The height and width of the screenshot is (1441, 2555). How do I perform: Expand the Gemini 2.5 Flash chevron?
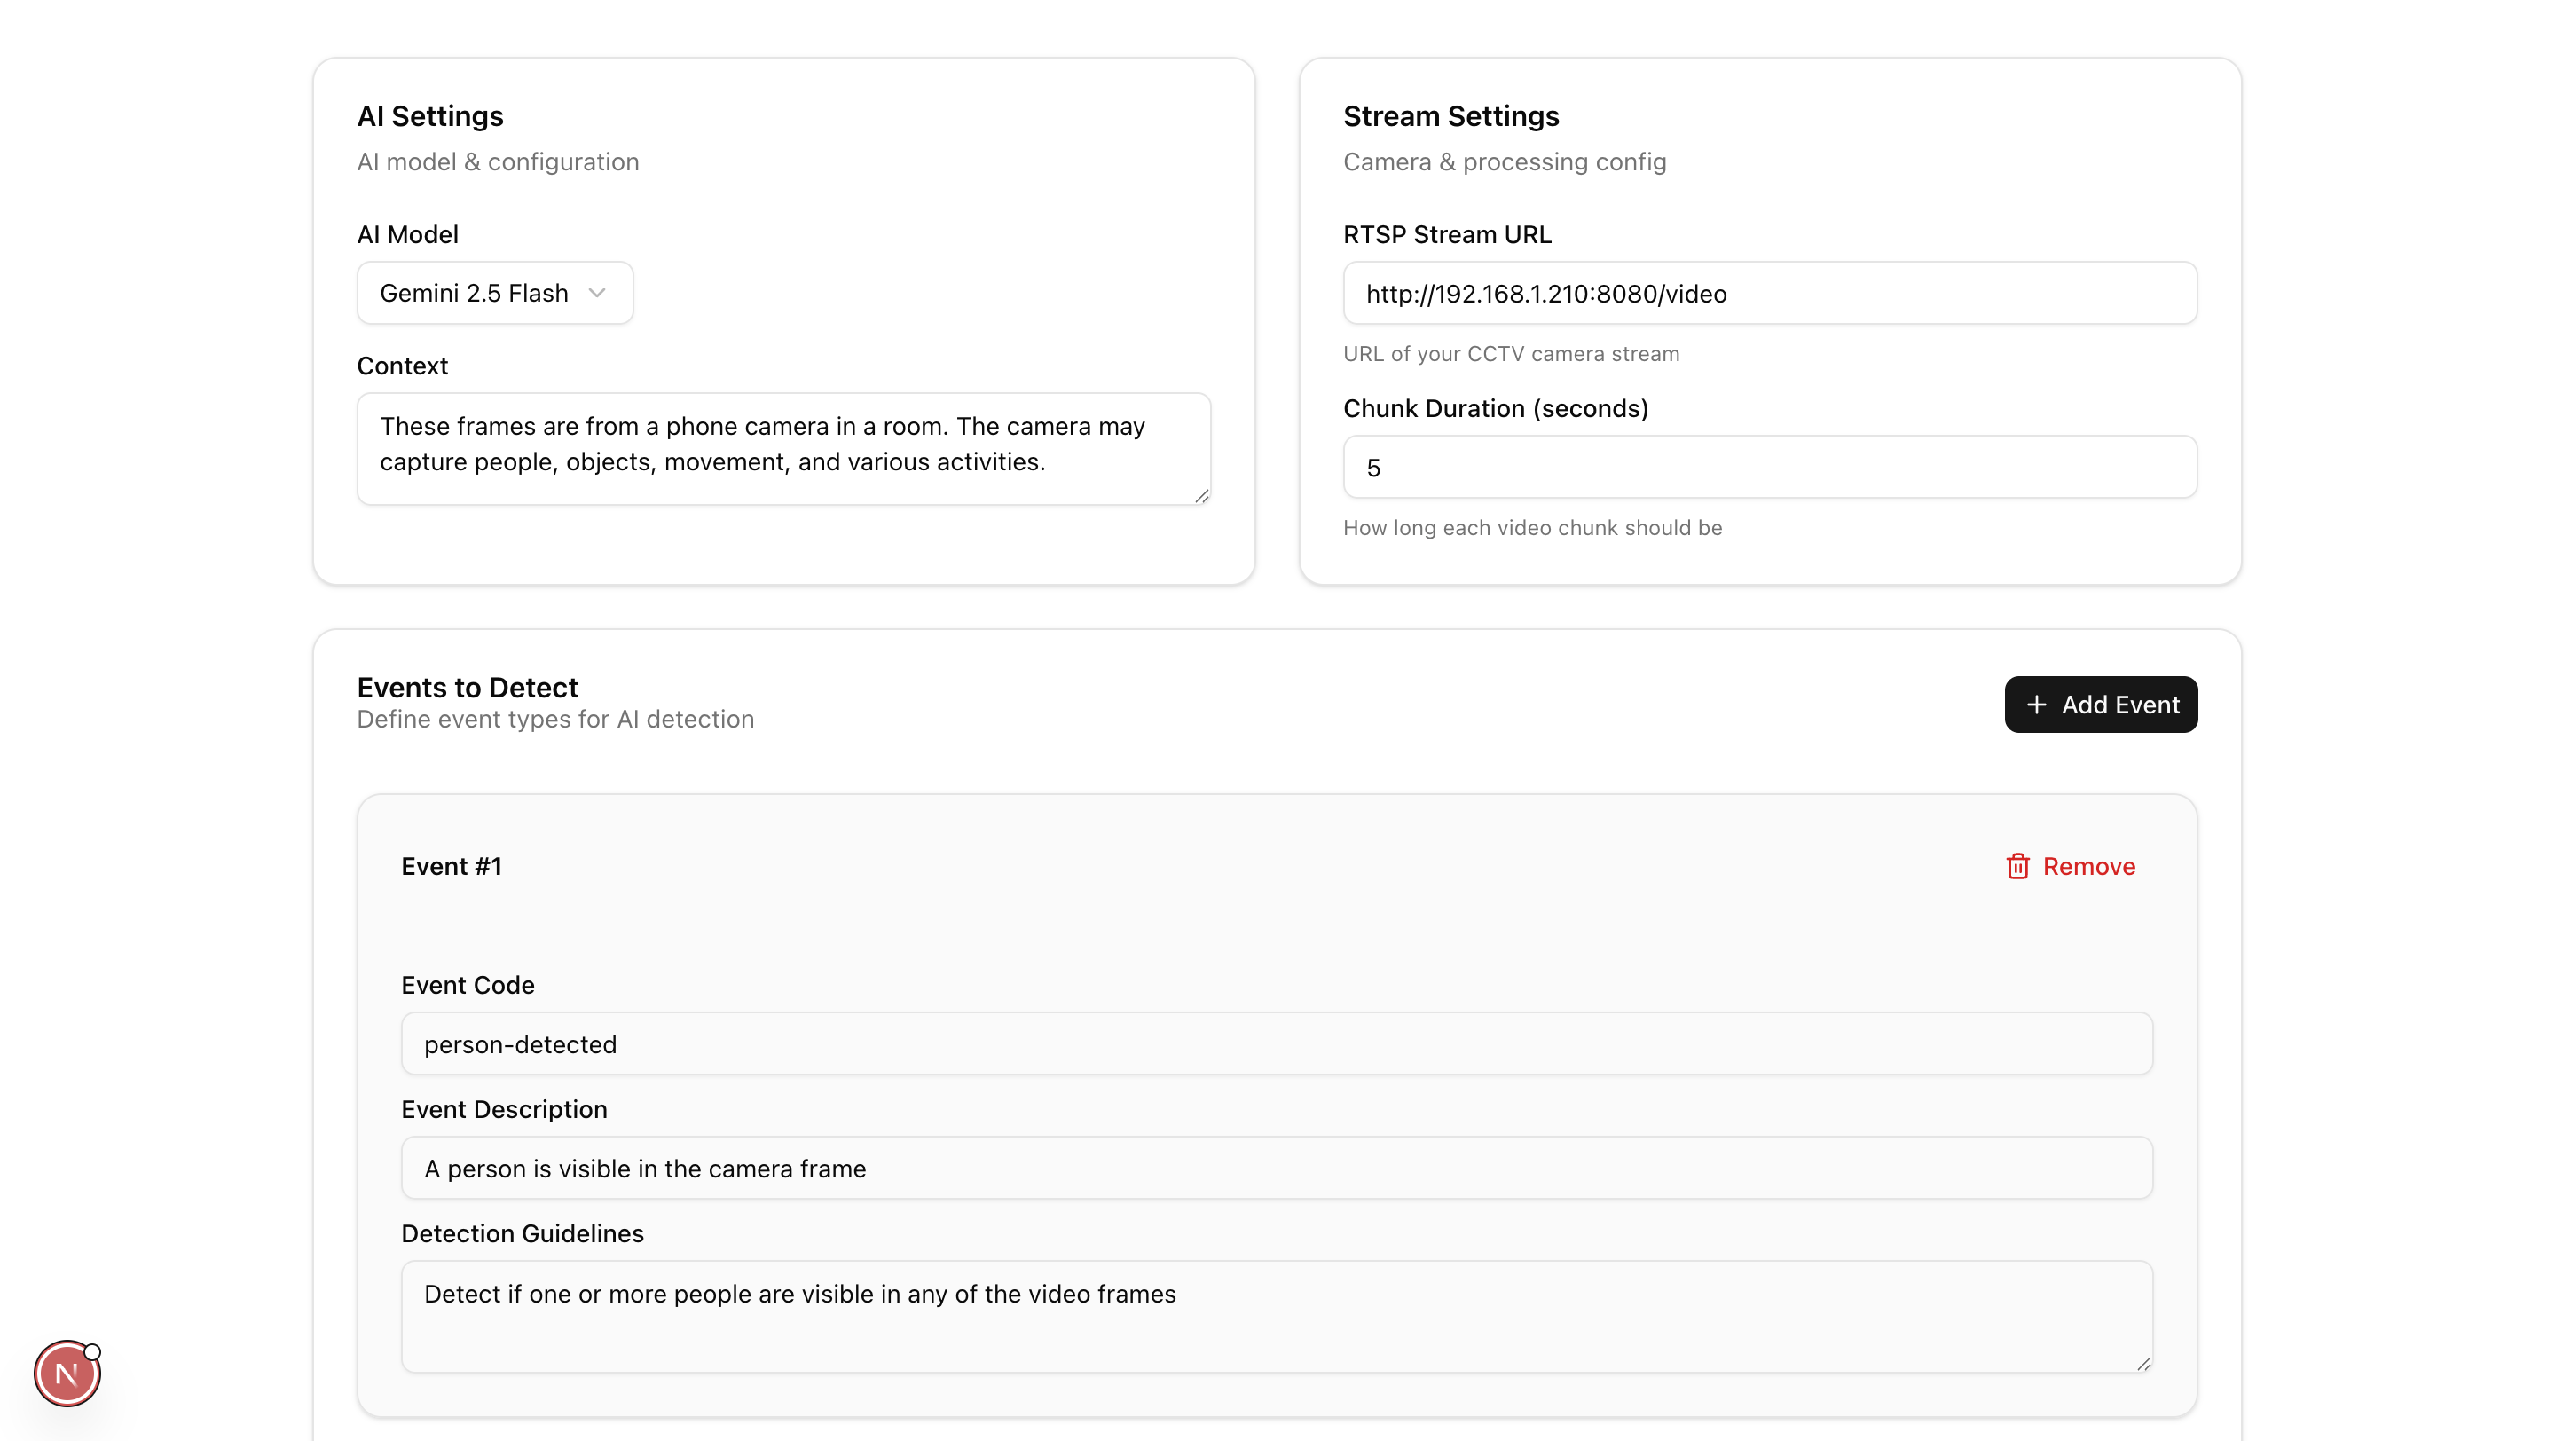(x=597, y=293)
